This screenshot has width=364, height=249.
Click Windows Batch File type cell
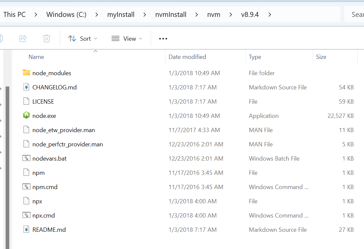coord(274,158)
